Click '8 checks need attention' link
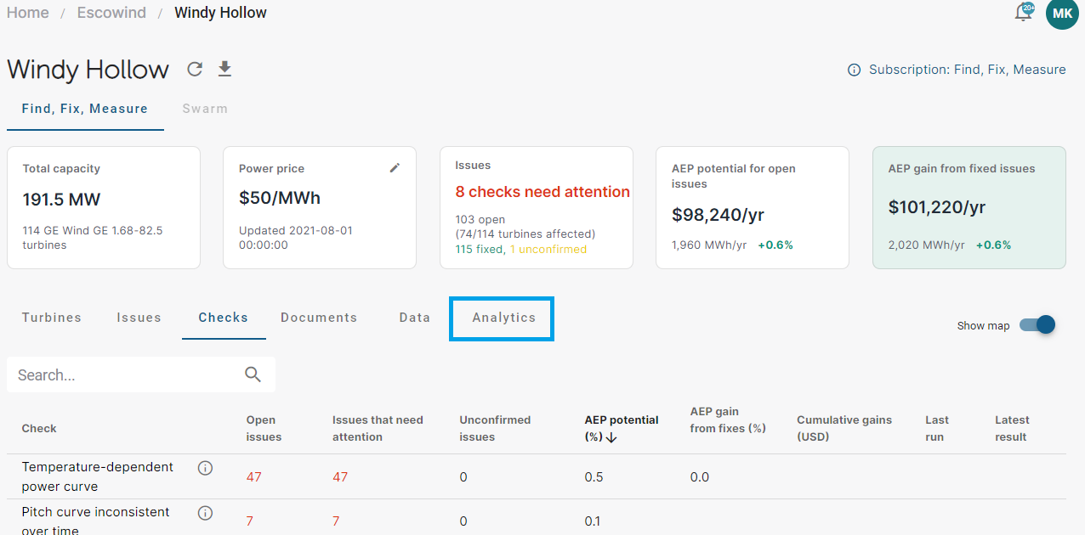1085x535 pixels. [542, 192]
